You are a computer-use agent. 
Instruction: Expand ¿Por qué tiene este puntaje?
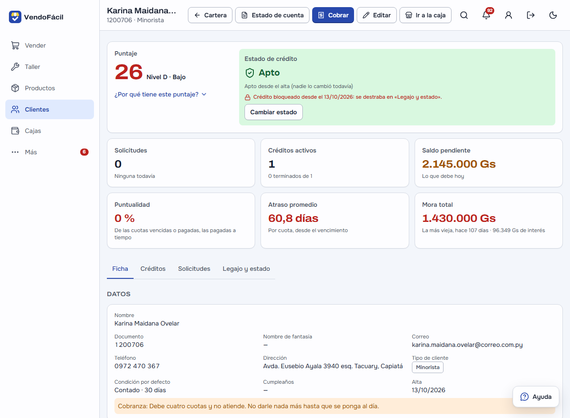tap(160, 94)
